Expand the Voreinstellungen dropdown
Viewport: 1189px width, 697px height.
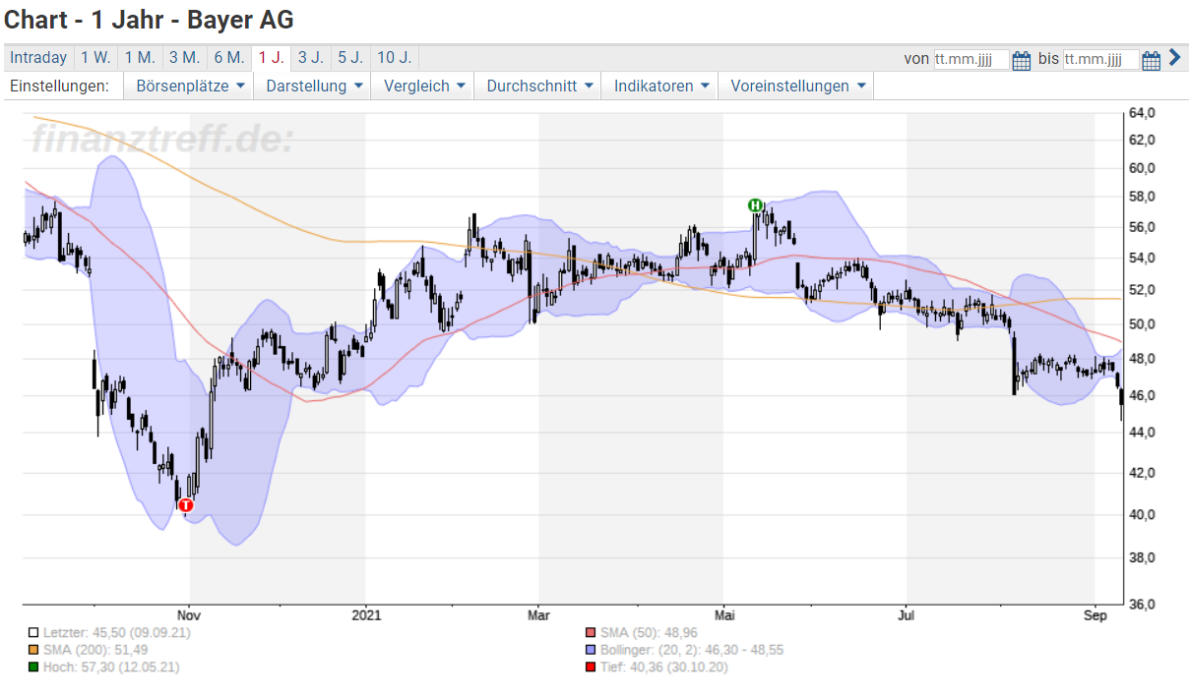[x=796, y=86]
